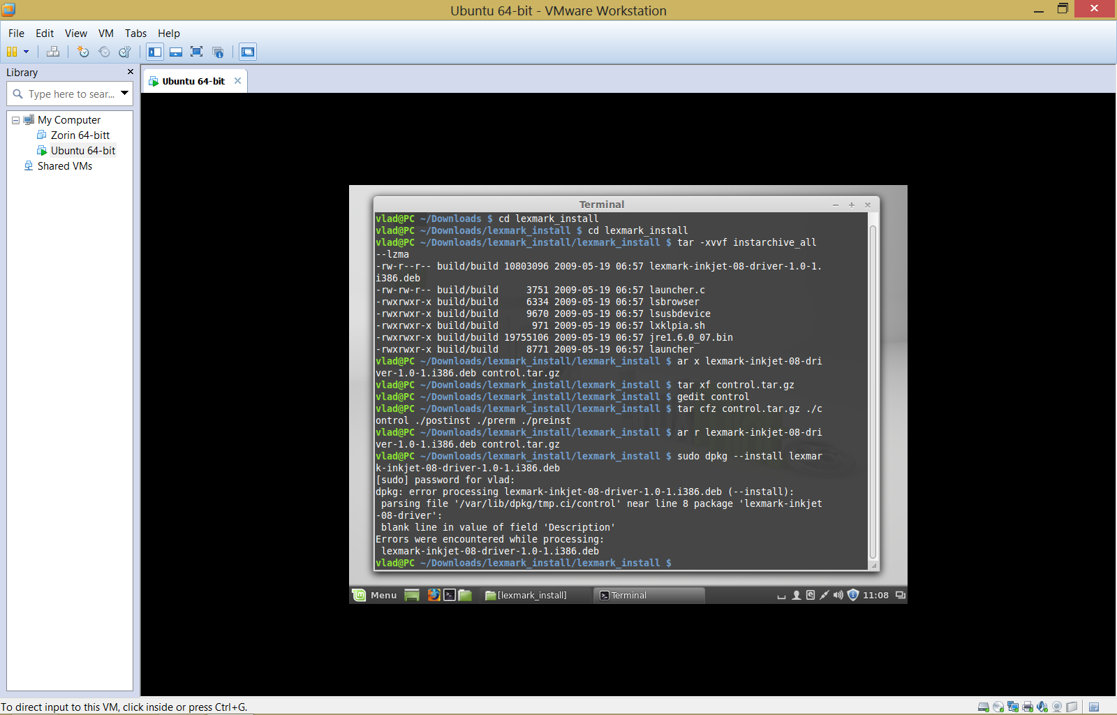Take a snapshot of the VM
The height and width of the screenshot is (715, 1117).
(x=83, y=52)
